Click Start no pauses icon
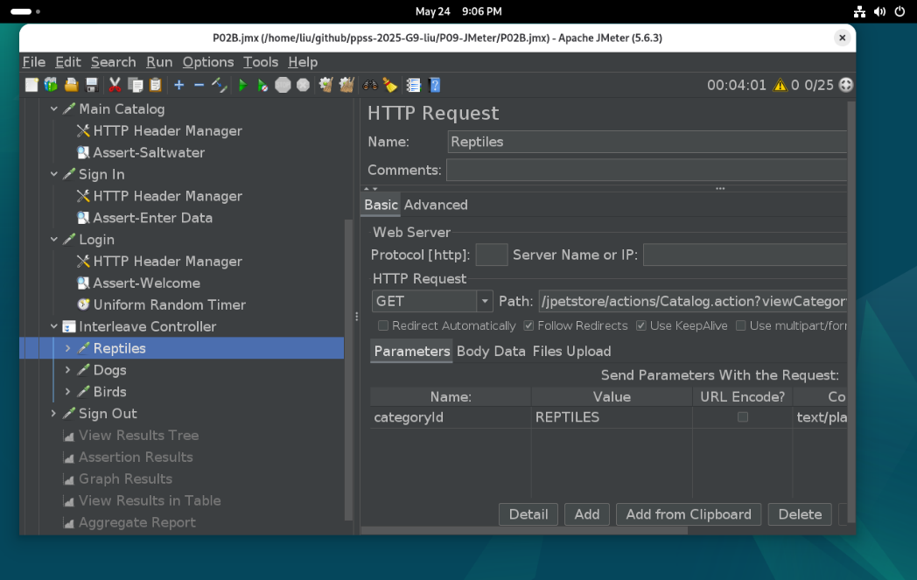917x580 pixels. tap(262, 86)
